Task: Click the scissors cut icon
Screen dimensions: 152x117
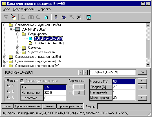Action: (x=56, y=17)
